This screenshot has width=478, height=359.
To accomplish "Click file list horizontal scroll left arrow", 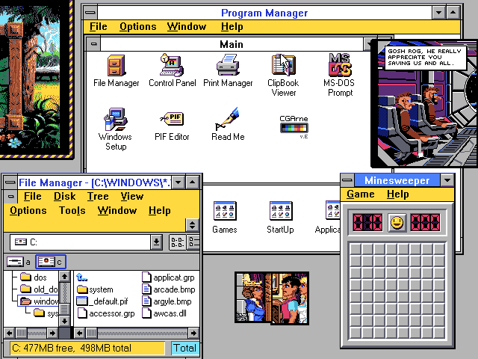I will click(80, 333).
